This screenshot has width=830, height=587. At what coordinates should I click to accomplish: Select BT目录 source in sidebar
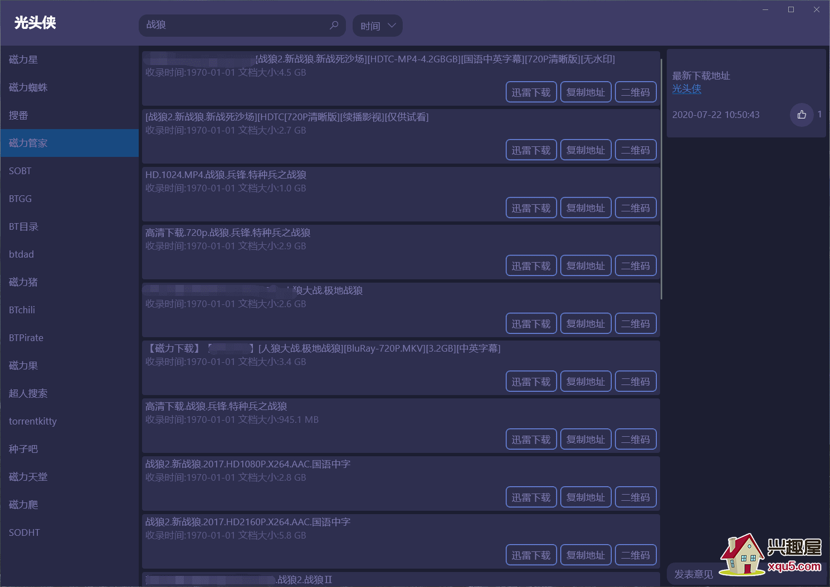tap(70, 226)
